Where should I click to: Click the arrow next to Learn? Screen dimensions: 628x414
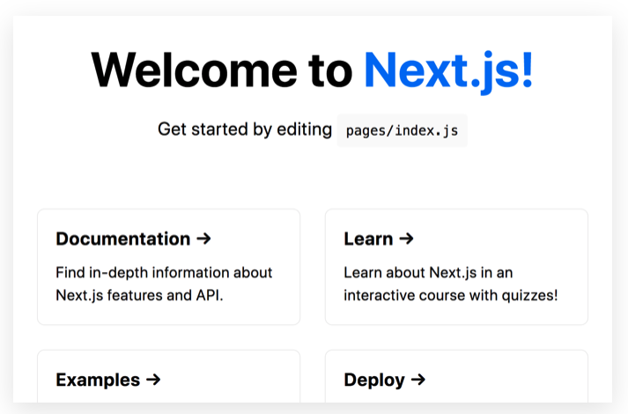[406, 239]
